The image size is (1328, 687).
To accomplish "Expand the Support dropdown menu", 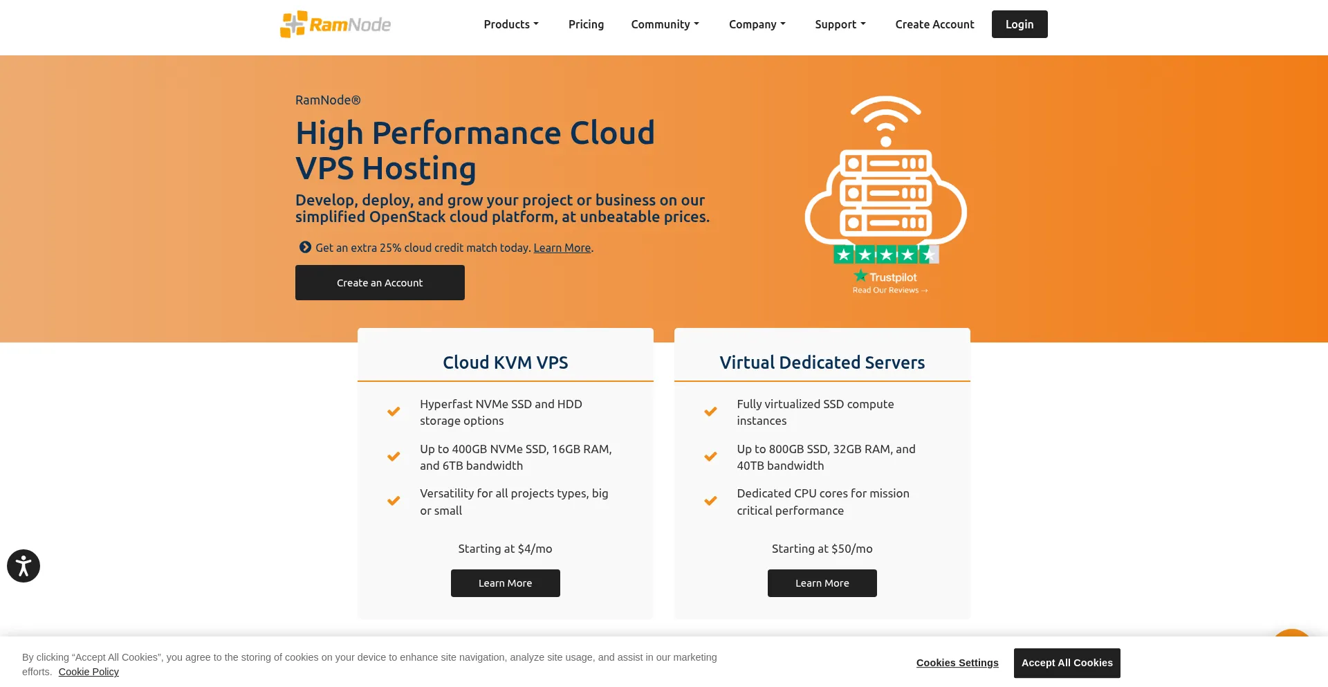I will (840, 24).
